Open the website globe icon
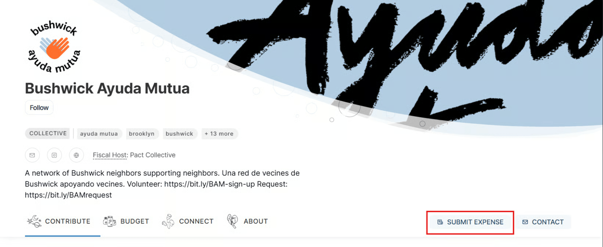 (77, 155)
